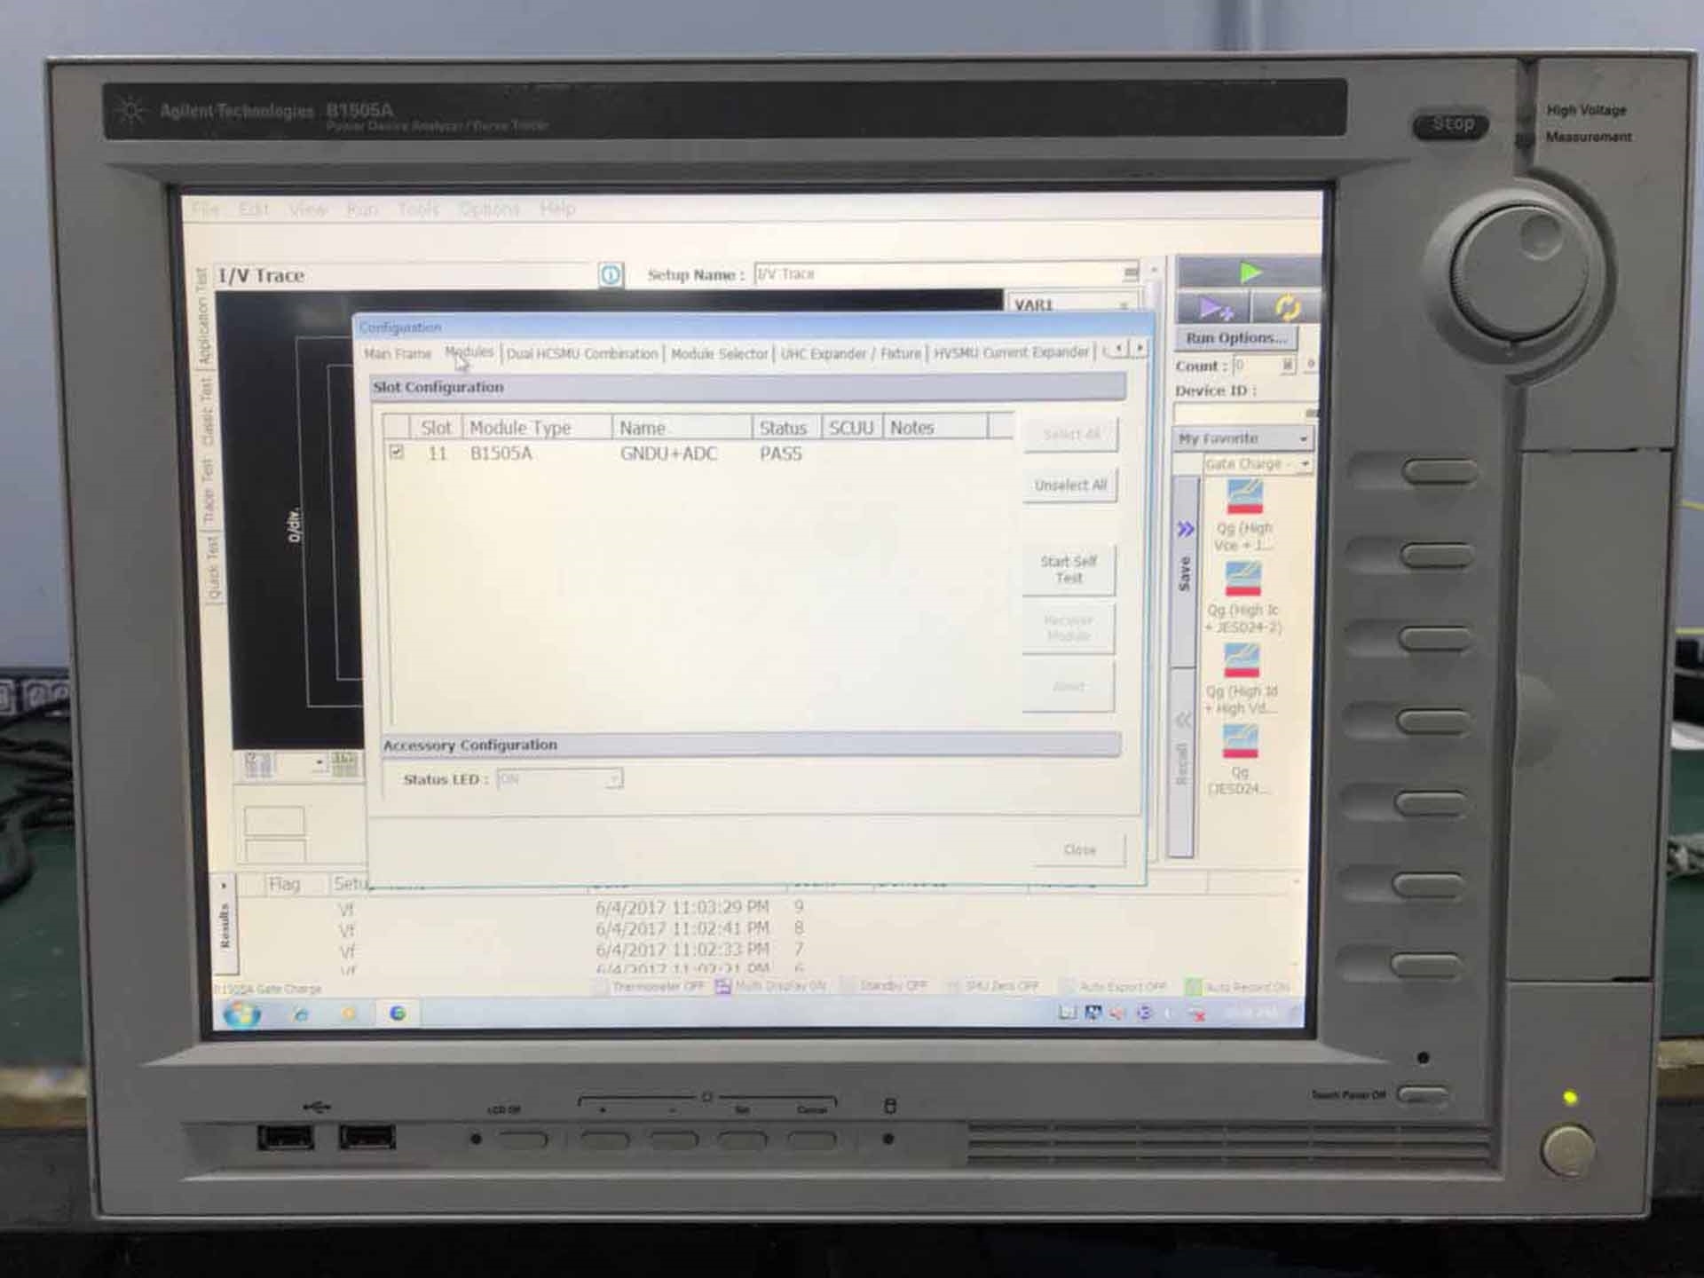Click the Unselect All button
The image size is (1704, 1278).
click(x=1070, y=485)
